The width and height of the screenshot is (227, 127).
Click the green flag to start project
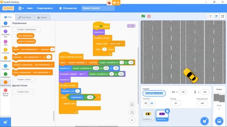tap(143, 16)
